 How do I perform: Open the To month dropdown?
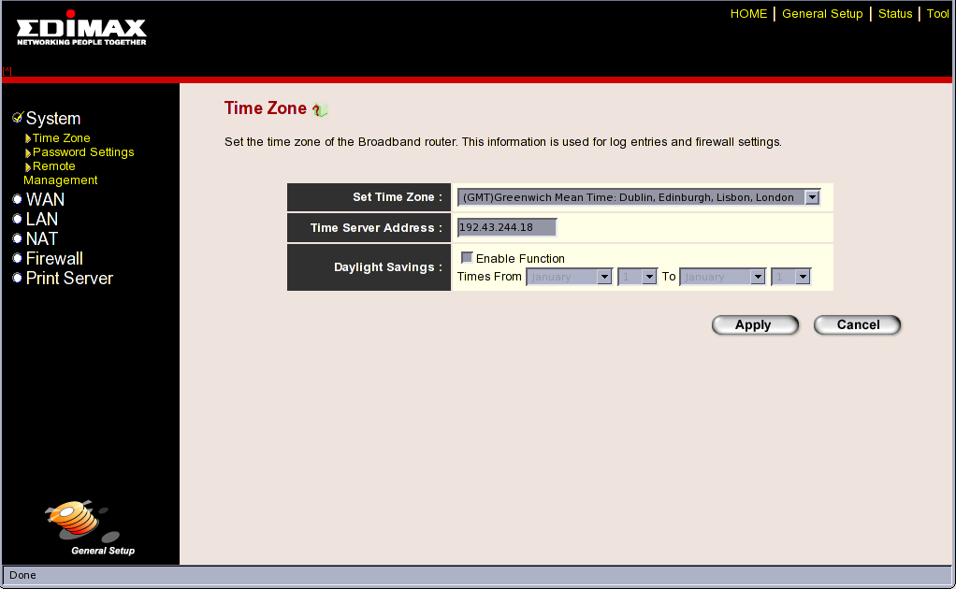click(722, 277)
